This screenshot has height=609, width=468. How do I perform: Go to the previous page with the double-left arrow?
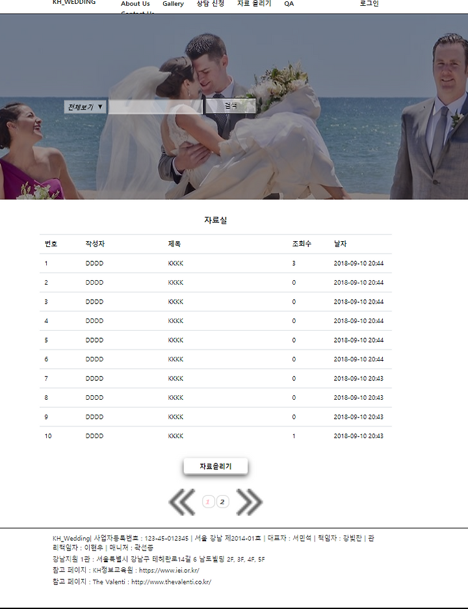(182, 502)
